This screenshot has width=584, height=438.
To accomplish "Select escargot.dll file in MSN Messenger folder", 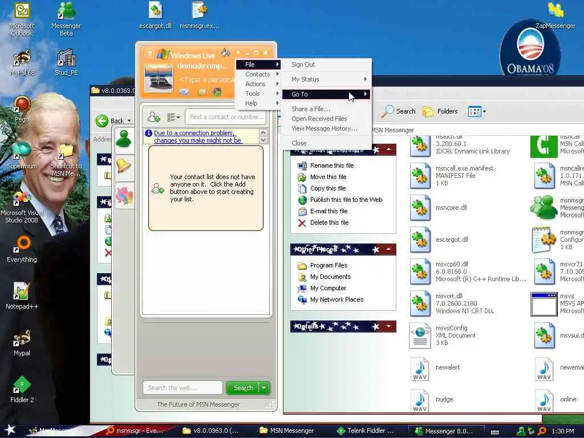I will [420, 240].
